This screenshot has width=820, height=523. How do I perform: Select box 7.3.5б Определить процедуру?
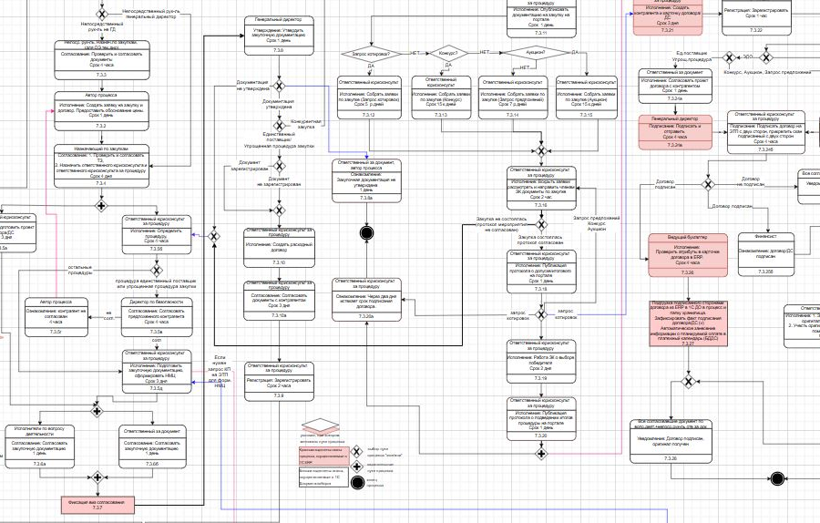[157, 235]
